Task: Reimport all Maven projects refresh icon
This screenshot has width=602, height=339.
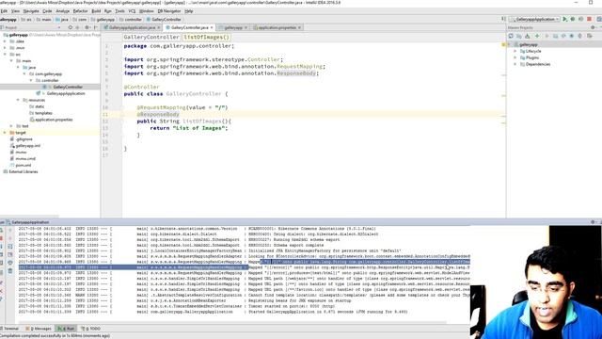Action: pyautogui.click(x=511, y=36)
